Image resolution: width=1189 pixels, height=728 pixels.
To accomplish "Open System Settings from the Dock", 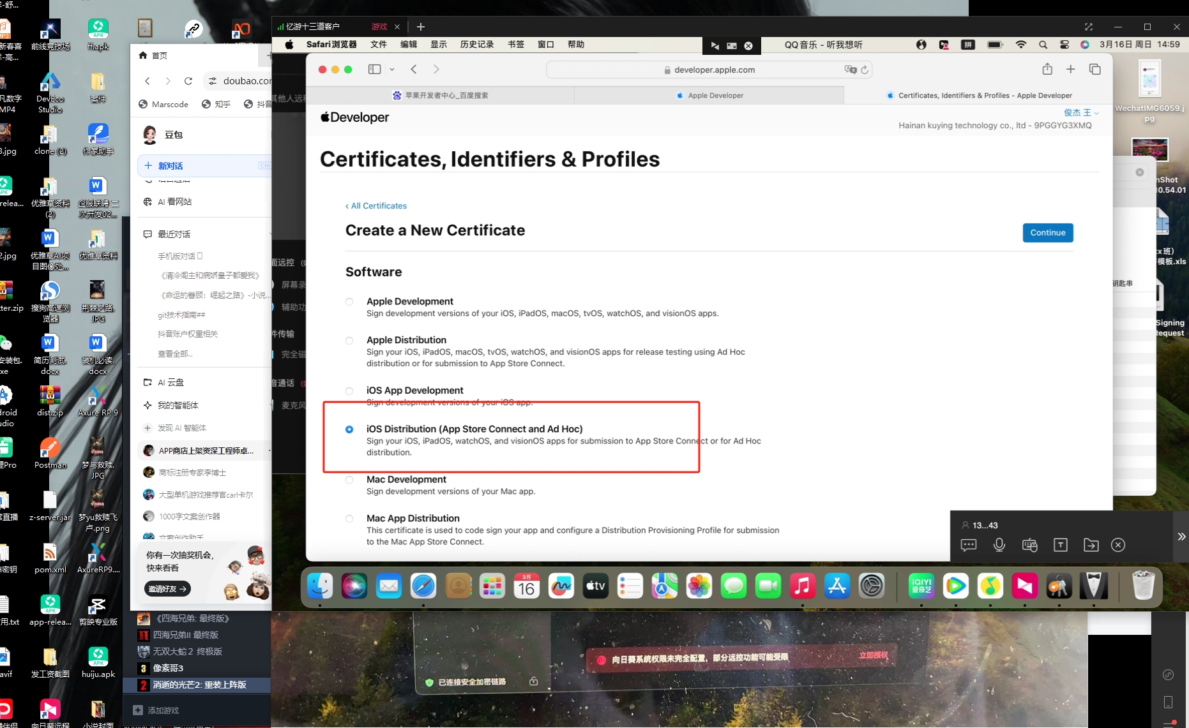I will [x=872, y=586].
